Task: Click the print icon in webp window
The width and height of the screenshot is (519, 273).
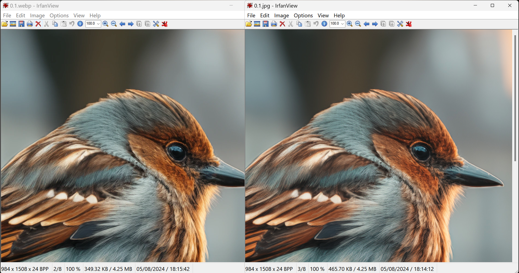Action: click(30, 24)
